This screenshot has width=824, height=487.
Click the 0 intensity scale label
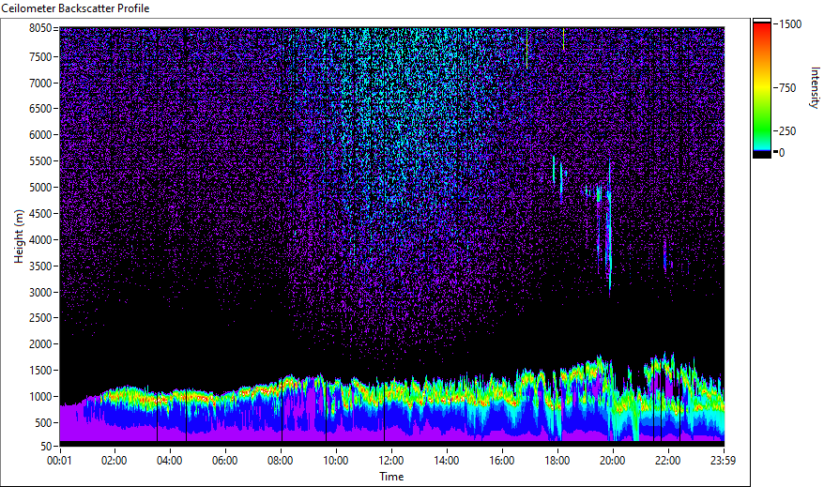tap(782, 153)
